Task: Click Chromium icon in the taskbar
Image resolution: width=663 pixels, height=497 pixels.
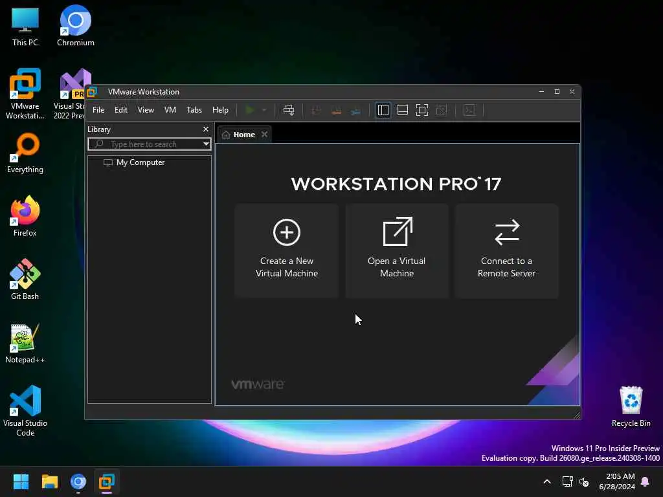Action: click(78, 481)
